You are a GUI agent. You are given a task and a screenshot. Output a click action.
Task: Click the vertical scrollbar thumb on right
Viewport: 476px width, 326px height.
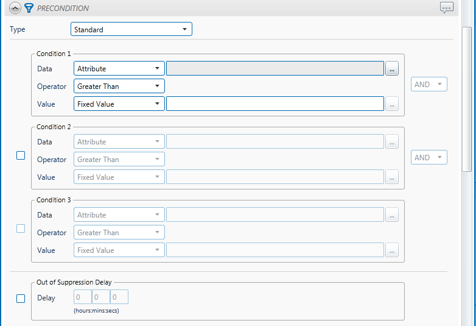[x=467, y=97]
